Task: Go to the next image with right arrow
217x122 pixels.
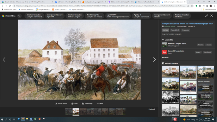Action: coord(154,60)
